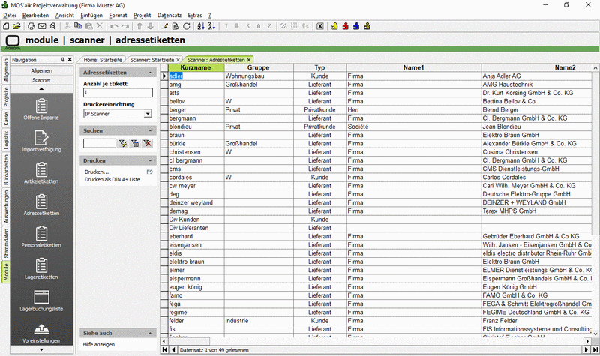Collapse the Suchen section
This screenshot has width=600, height=356.
150,130
